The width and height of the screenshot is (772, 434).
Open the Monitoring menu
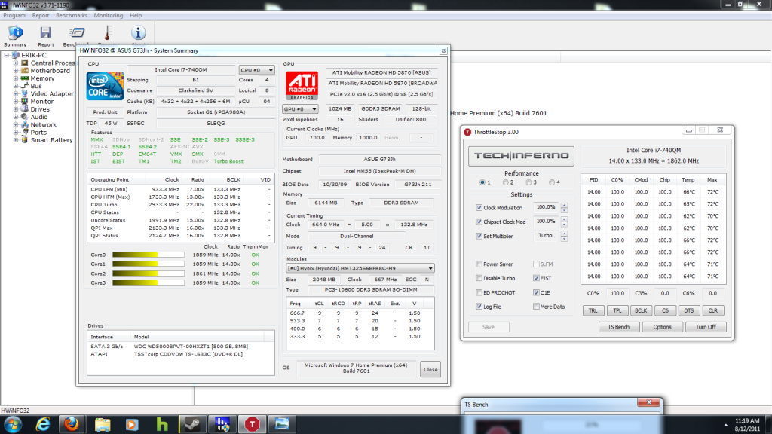coord(109,15)
